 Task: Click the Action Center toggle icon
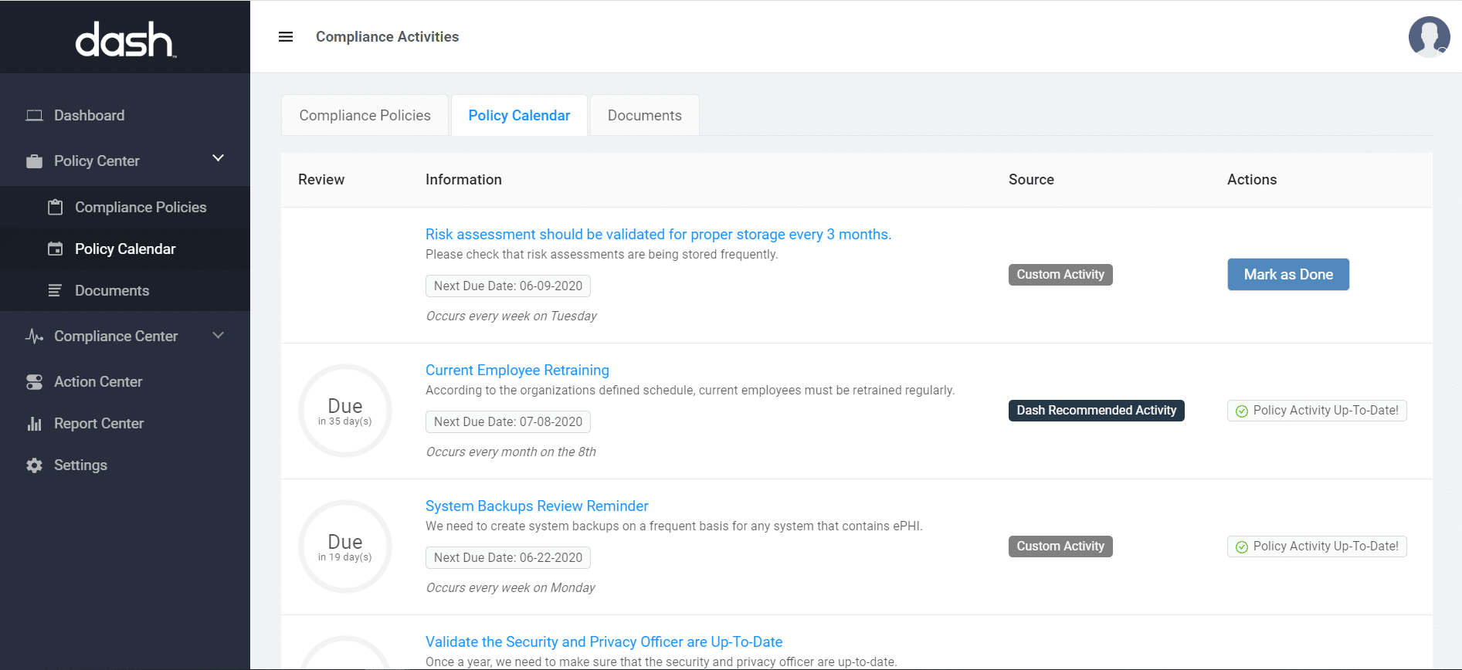[34, 382]
